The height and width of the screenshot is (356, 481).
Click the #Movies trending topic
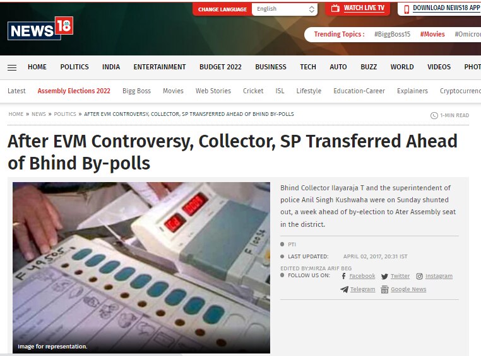[x=432, y=34]
